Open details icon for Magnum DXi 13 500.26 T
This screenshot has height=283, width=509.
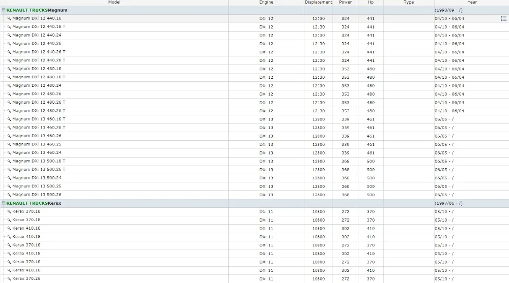(9, 170)
